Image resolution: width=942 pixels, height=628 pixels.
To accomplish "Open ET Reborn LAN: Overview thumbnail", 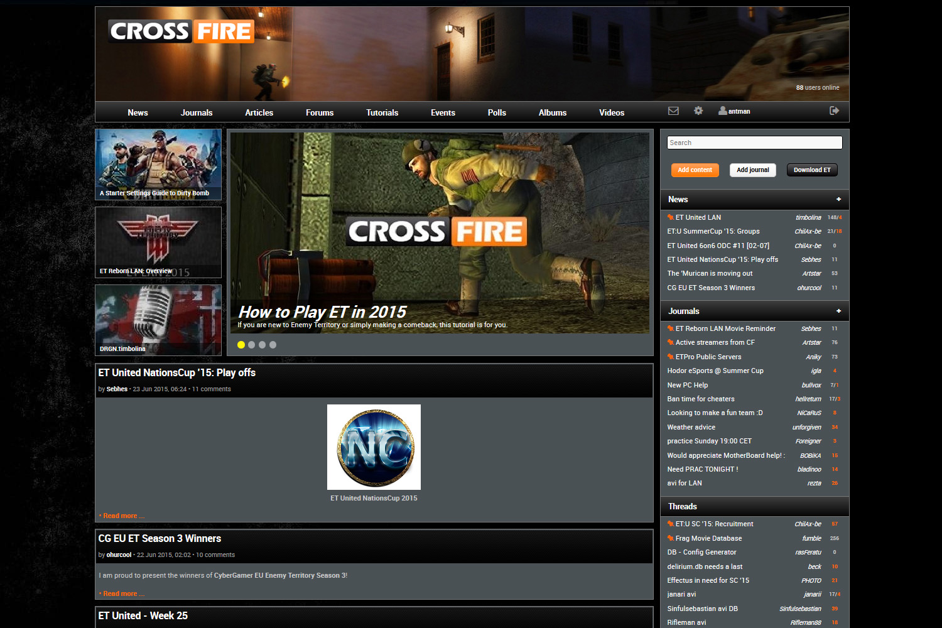I will 158,242.
